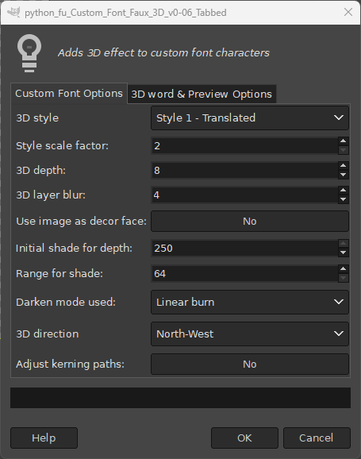Increase the 3D depth value

pyautogui.click(x=344, y=166)
